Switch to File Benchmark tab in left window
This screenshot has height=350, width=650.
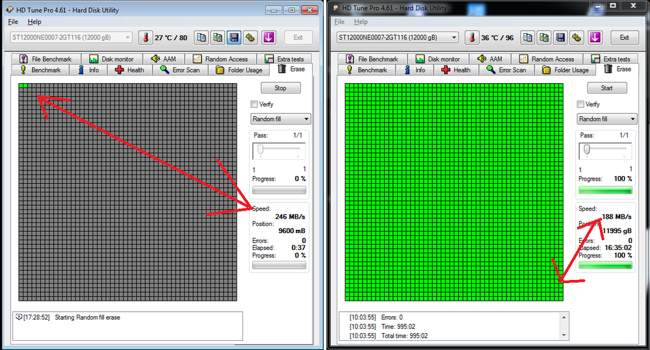[46, 59]
